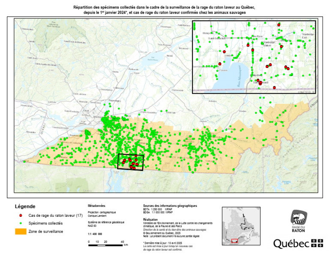Click the "1:1 400 000" scale text
Viewport: 329px width, 254px height.
click(x=95, y=234)
